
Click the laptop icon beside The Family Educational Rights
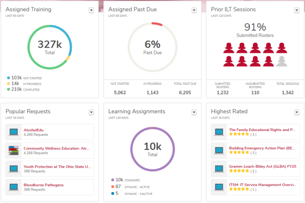click(x=219, y=132)
